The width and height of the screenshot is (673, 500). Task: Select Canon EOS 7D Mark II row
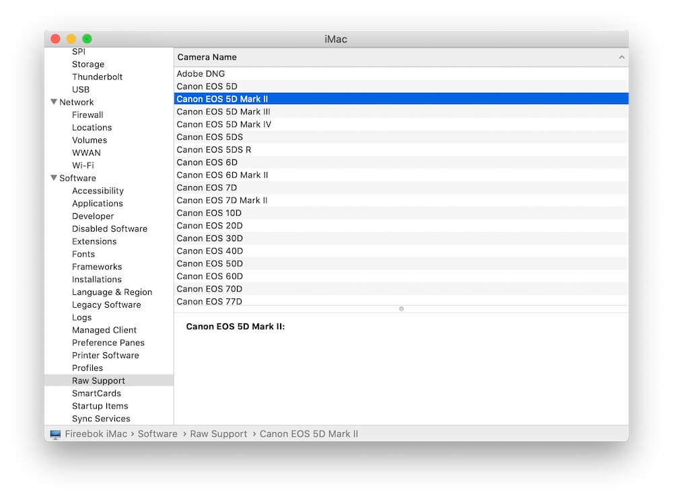coord(401,200)
